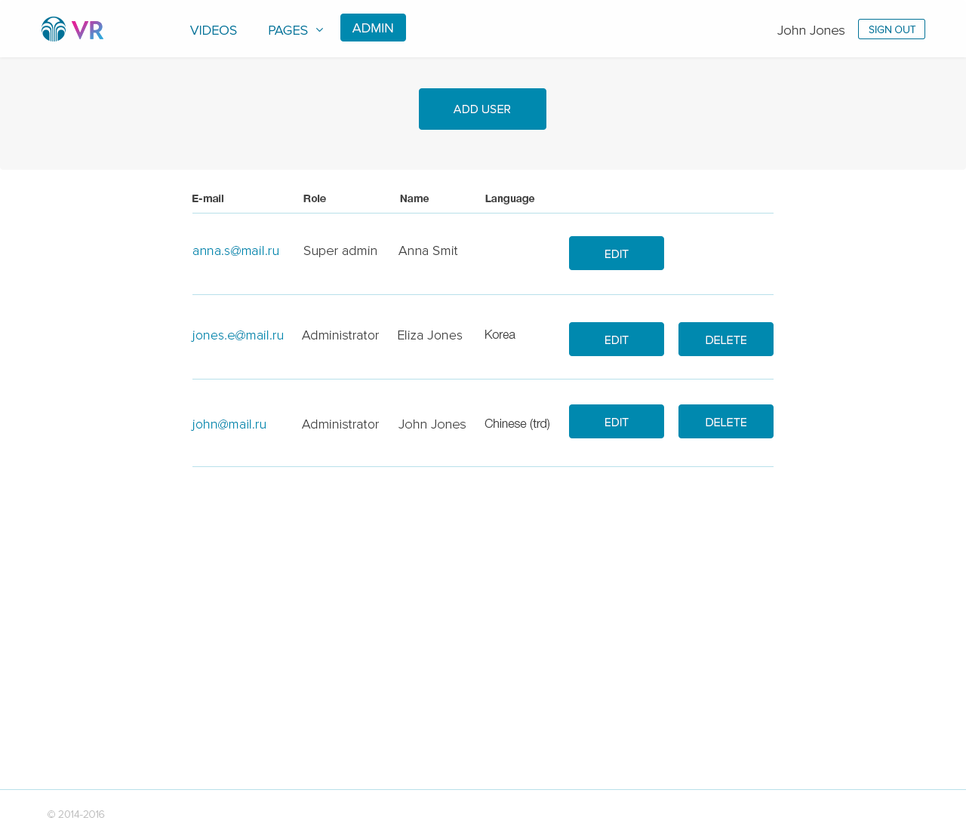Image resolution: width=966 pixels, height=839 pixels.
Task: Switch to the Admin tab
Action: [x=373, y=28]
